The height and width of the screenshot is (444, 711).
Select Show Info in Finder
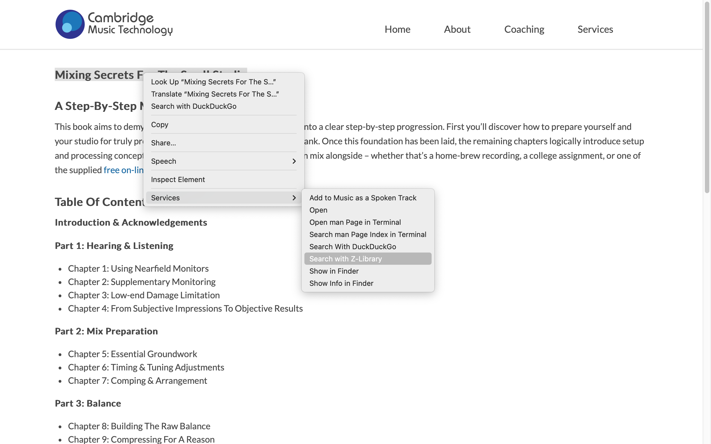pos(341,283)
